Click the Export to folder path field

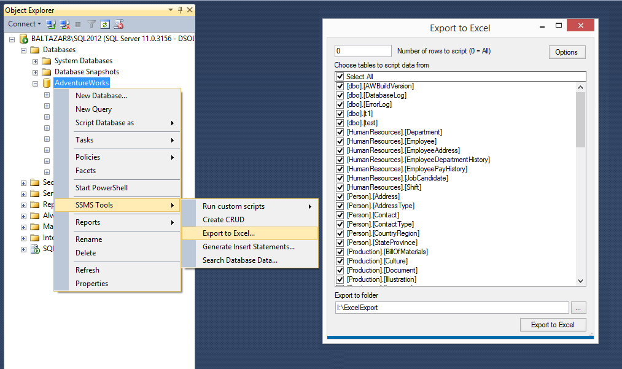pos(452,308)
